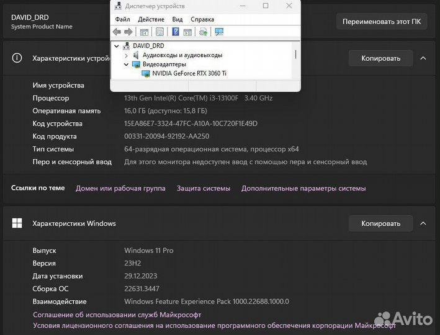Click the DAVID_DRD computer icon in tree
The height and width of the screenshot is (335, 440).
(126, 46)
